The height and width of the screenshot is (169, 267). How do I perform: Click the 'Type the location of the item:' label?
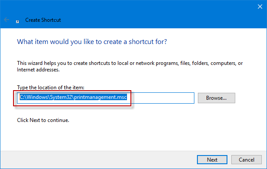50,88
